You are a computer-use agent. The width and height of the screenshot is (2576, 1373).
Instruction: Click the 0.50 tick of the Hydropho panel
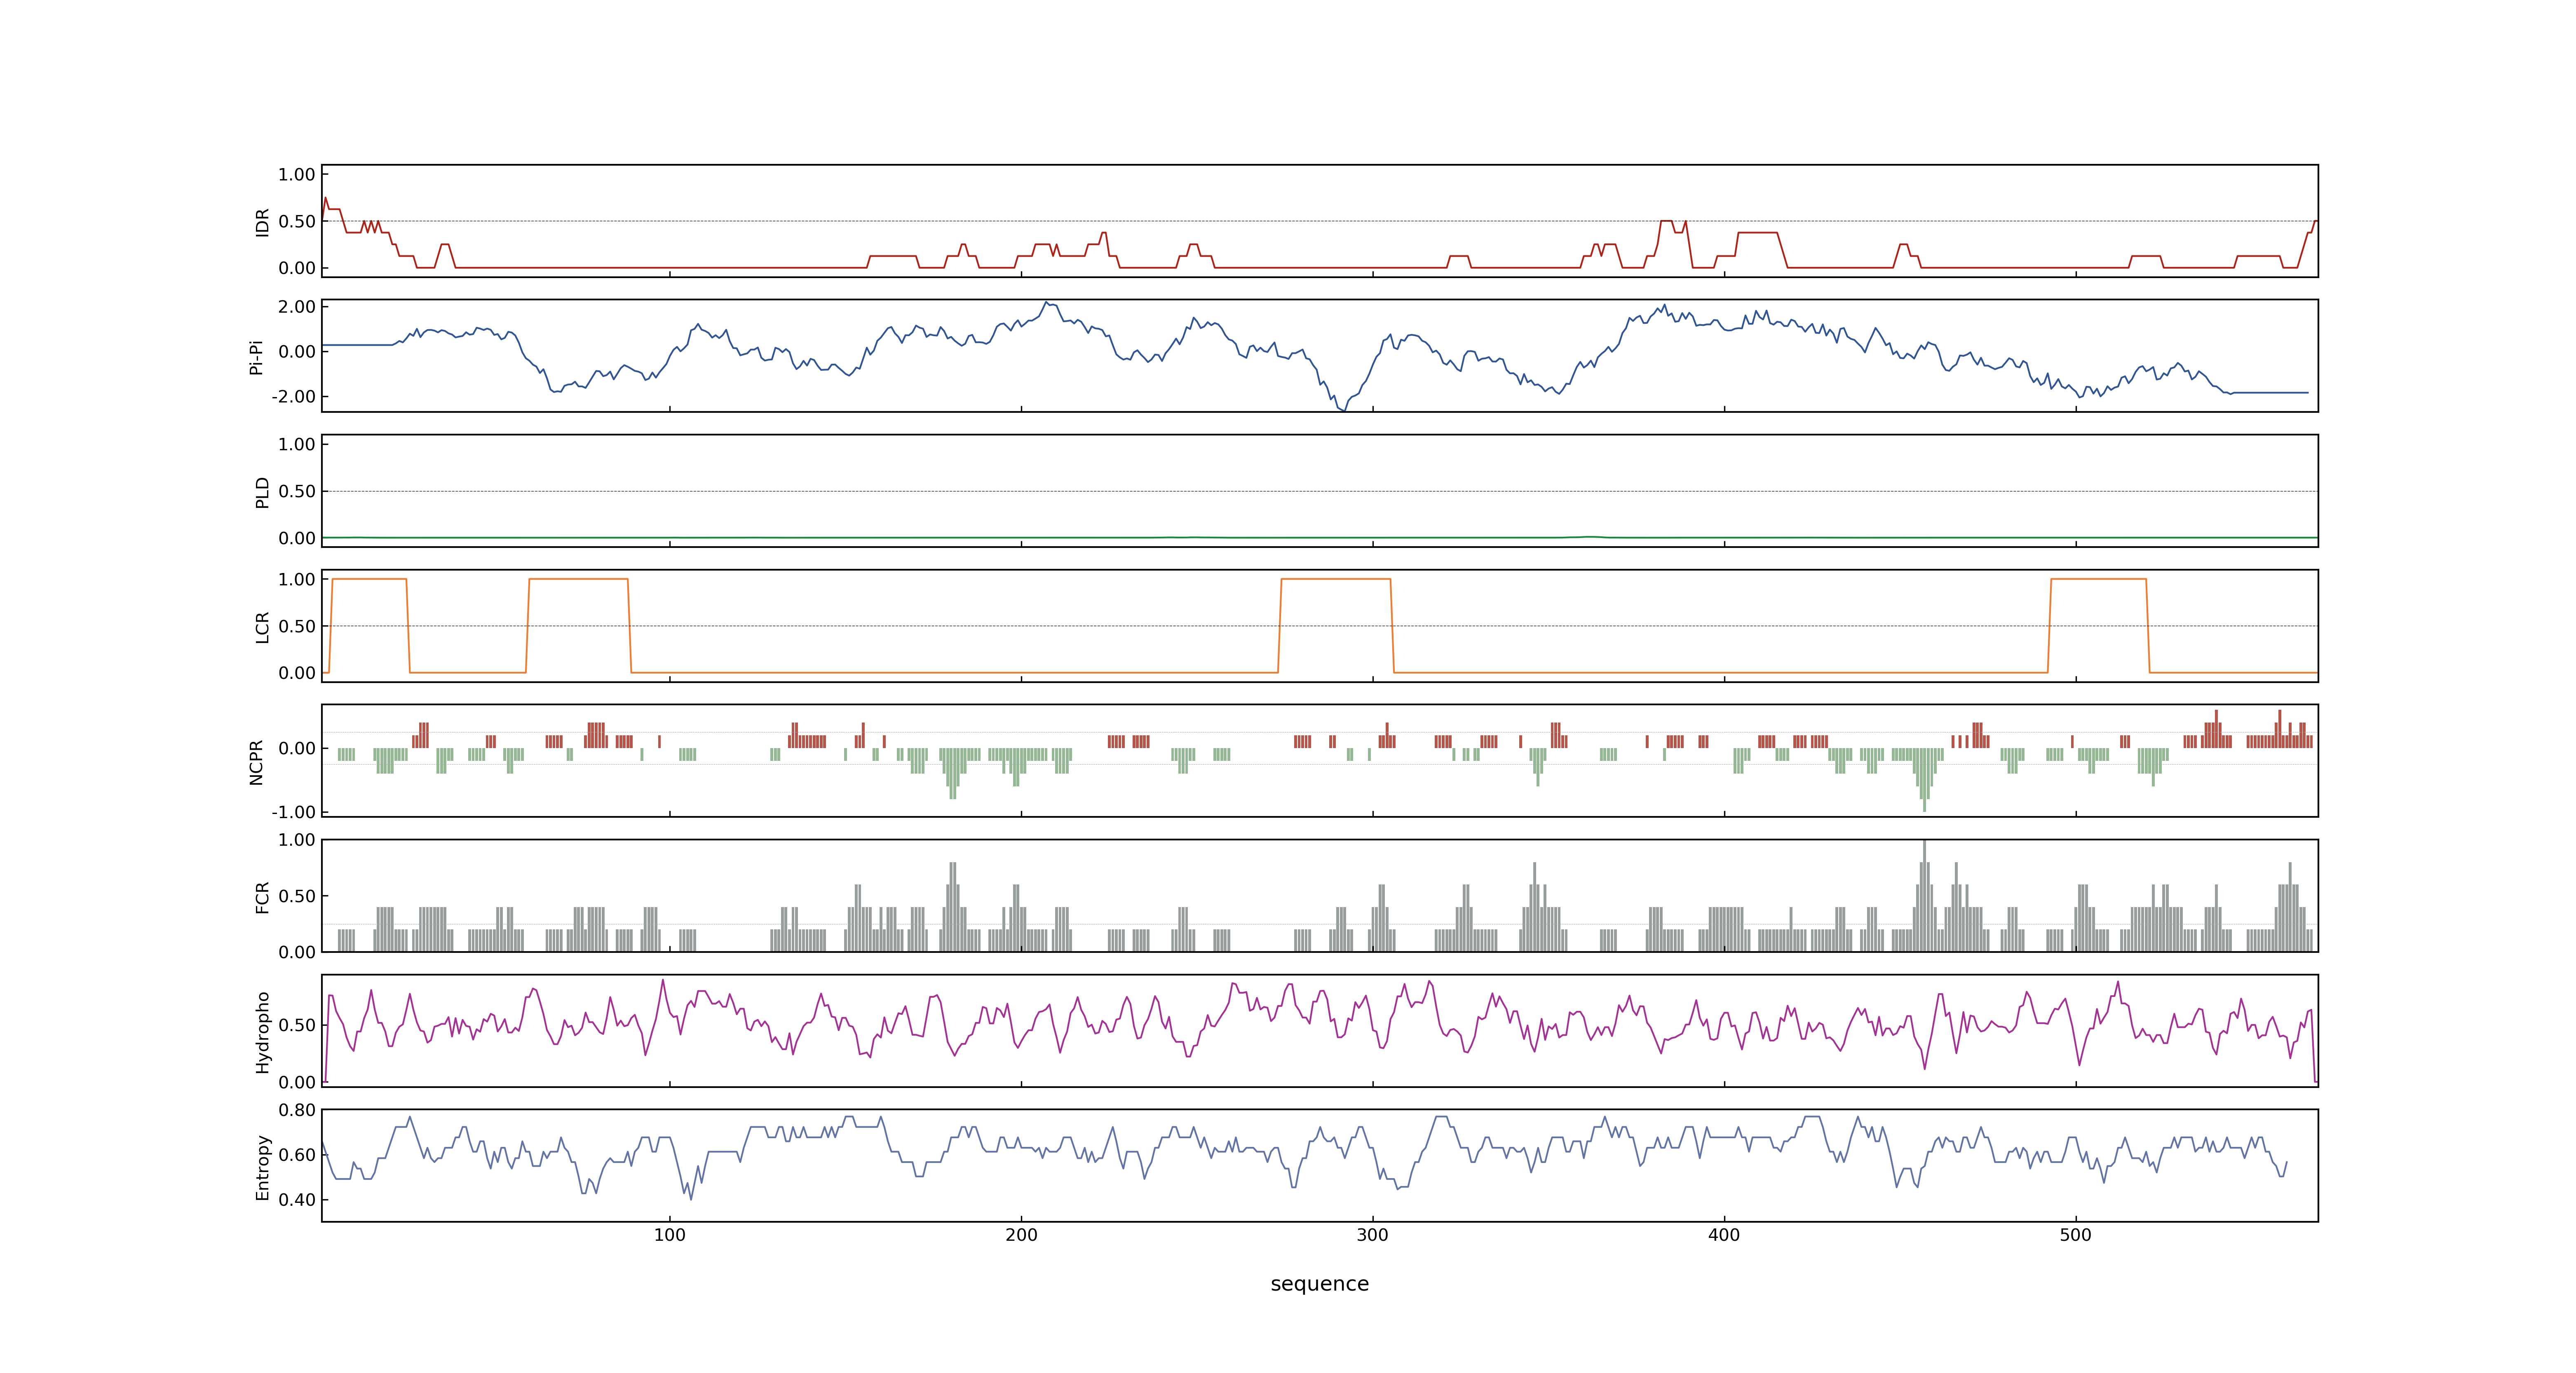click(x=297, y=1025)
